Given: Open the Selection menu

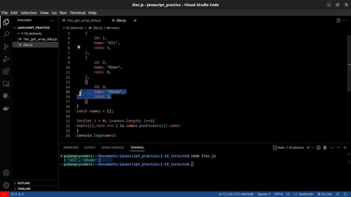Looking at the screenshot, I should click(x=29, y=13).
